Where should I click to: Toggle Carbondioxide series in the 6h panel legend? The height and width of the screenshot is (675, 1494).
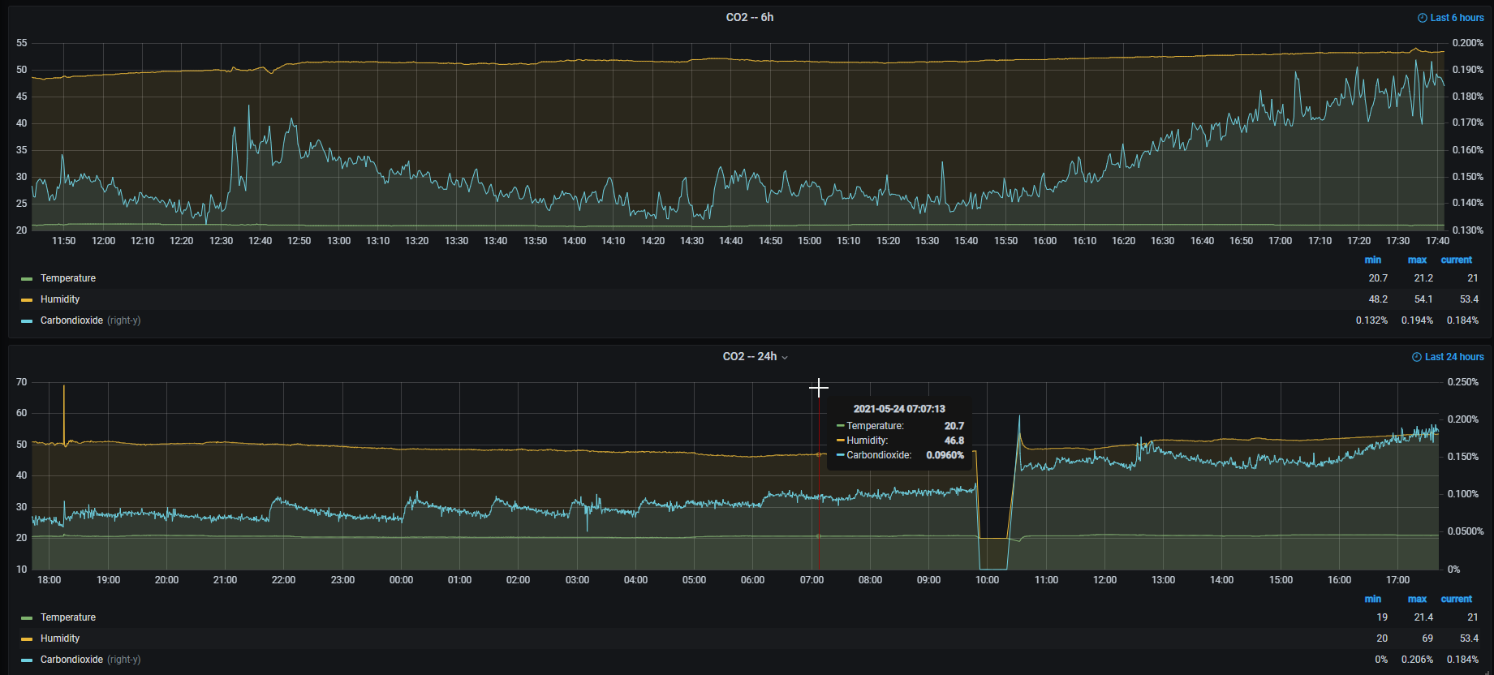71,320
